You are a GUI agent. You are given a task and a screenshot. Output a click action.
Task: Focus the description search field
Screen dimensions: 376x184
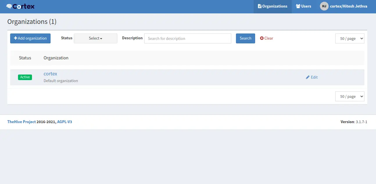point(188,38)
